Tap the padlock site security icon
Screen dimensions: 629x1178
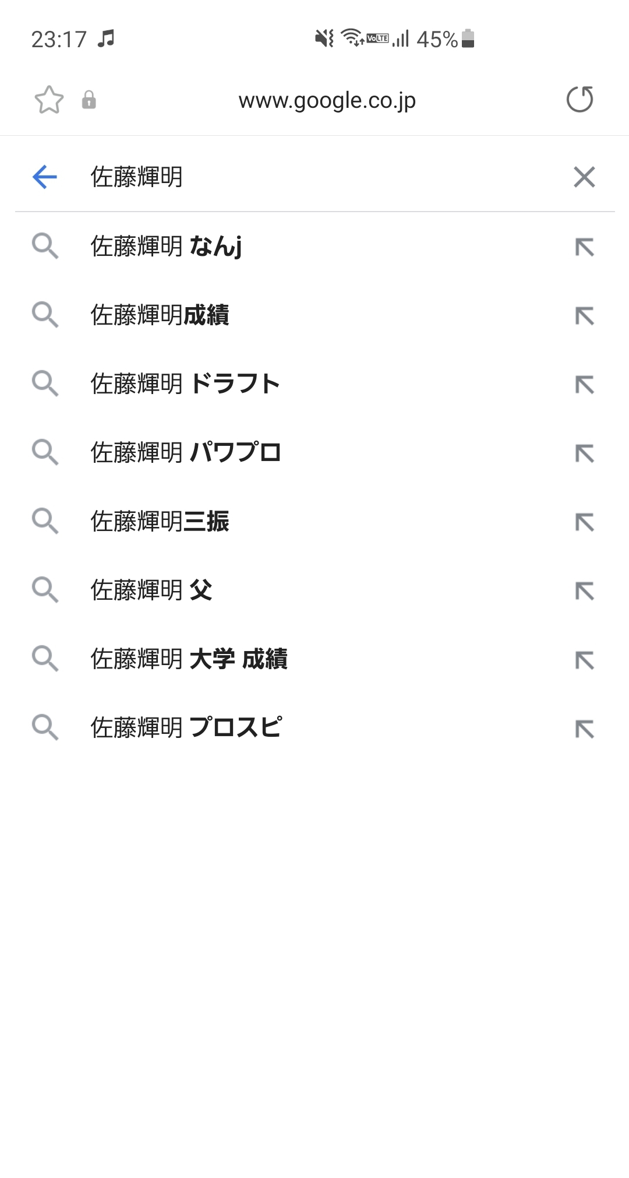point(89,100)
